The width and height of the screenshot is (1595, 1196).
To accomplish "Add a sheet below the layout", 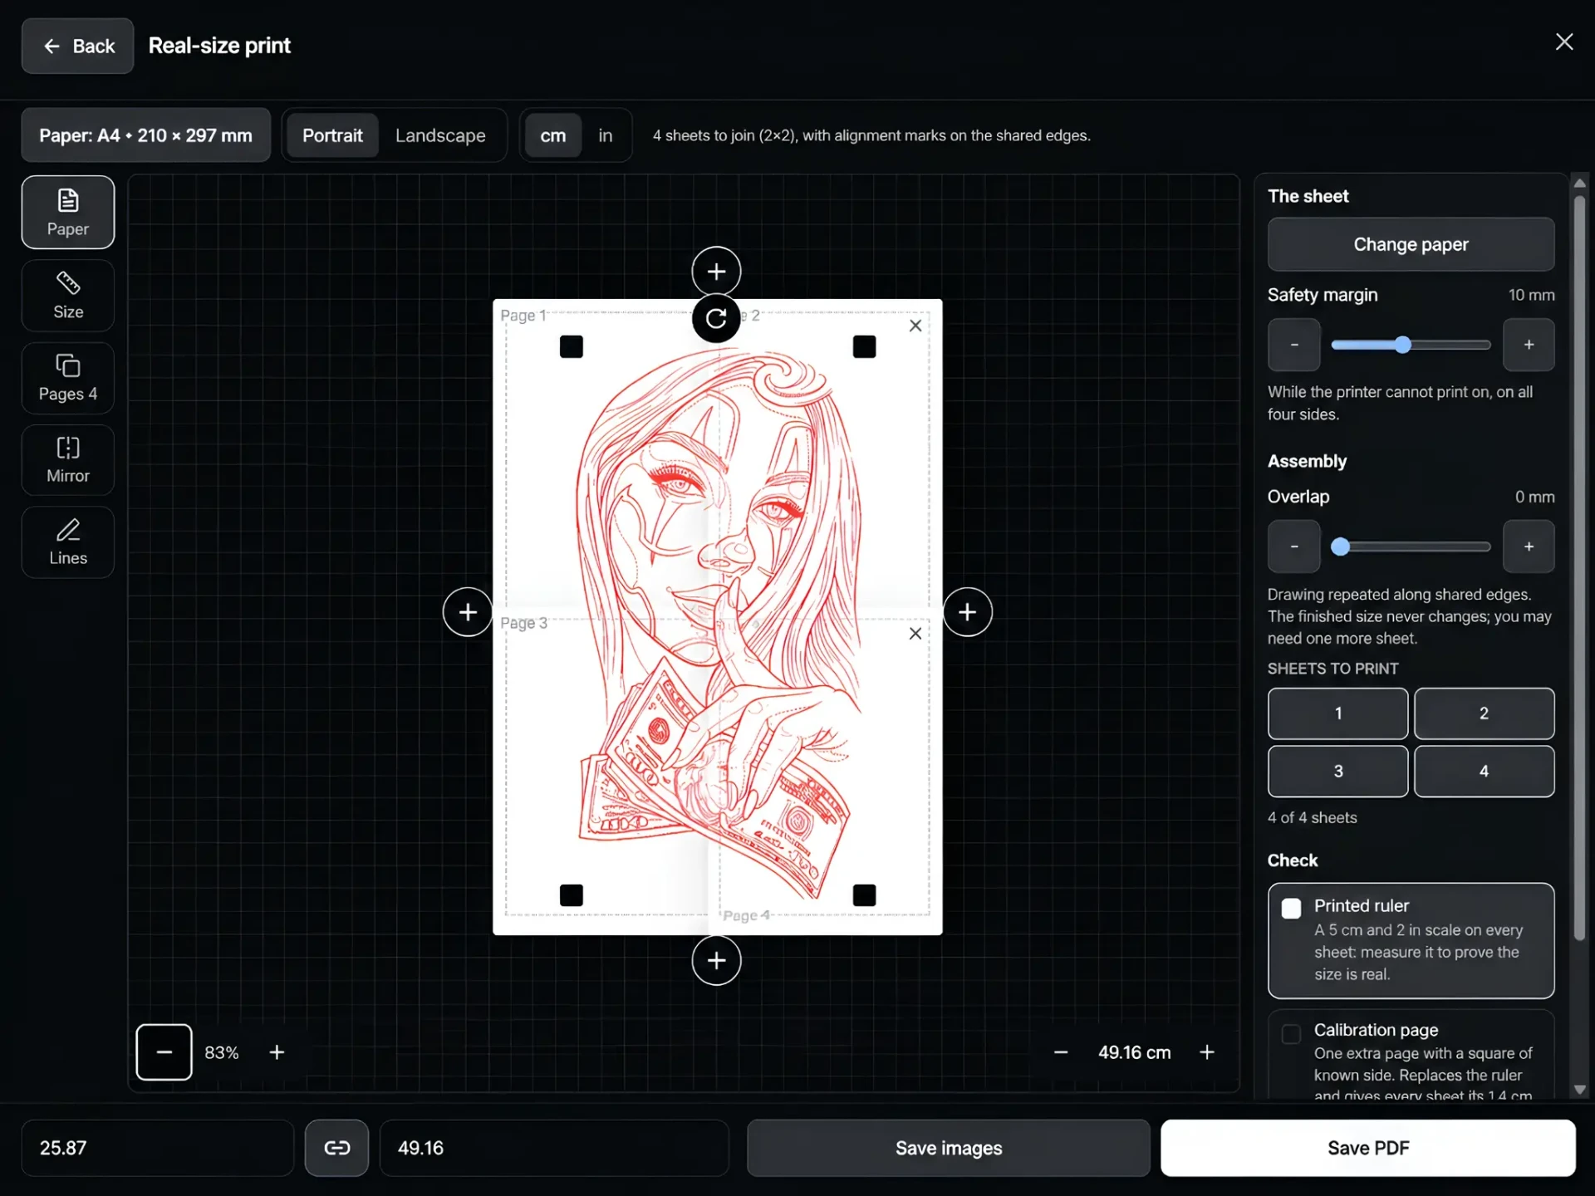I will click(x=716, y=960).
